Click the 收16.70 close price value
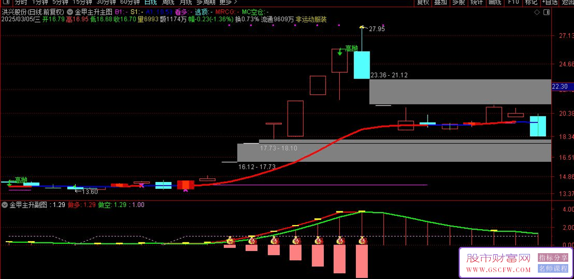 pyautogui.click(x=125, y=19)
